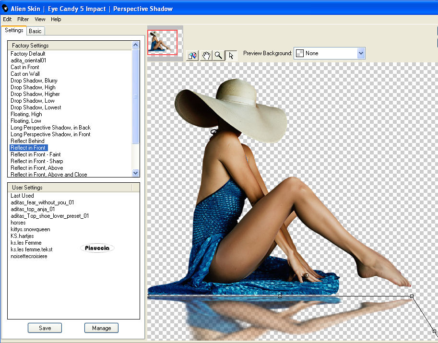Image resolution: width=438 pixels, height=343 pixels.
Task: Select Reflect in Front, Above preset
Action: click(37, 168)
